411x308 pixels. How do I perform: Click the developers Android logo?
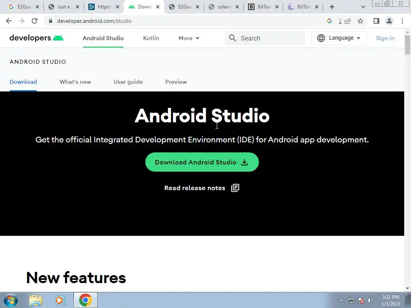36,38
